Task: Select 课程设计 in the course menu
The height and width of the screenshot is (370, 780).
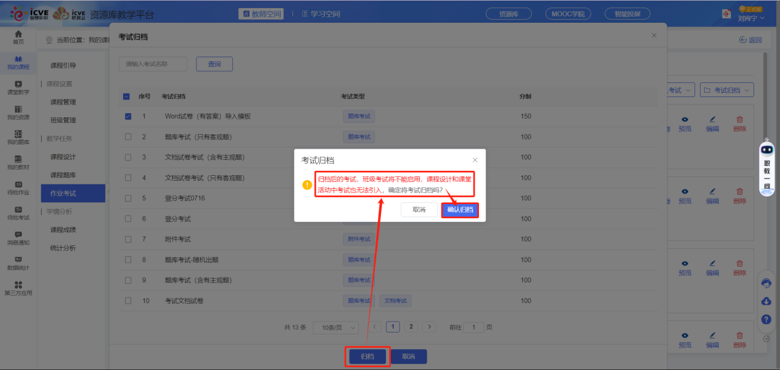Action: pyautogui.click(x=63, y=157)
